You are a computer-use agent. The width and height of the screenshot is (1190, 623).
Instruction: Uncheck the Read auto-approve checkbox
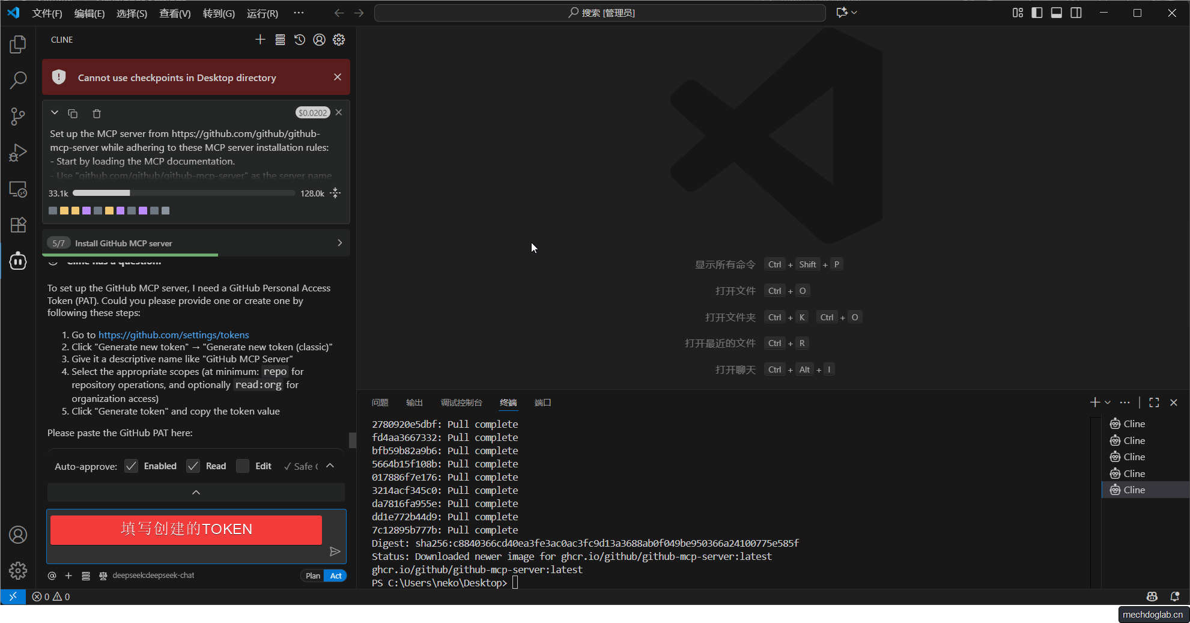pyautogui.click(x=193, y=466)
